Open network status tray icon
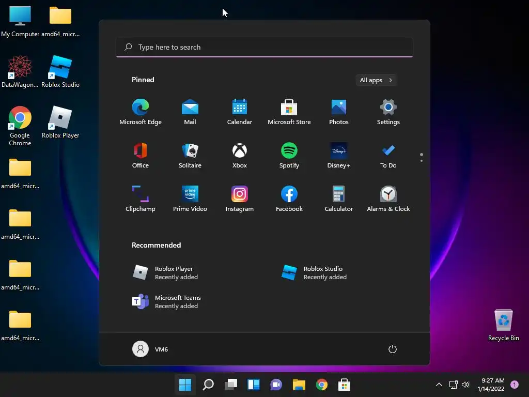Screen dimensions: 529x397 (x=453, y=385)
